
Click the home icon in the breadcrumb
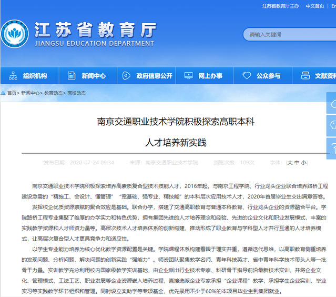pyautogui.click(x=3, y=93)
